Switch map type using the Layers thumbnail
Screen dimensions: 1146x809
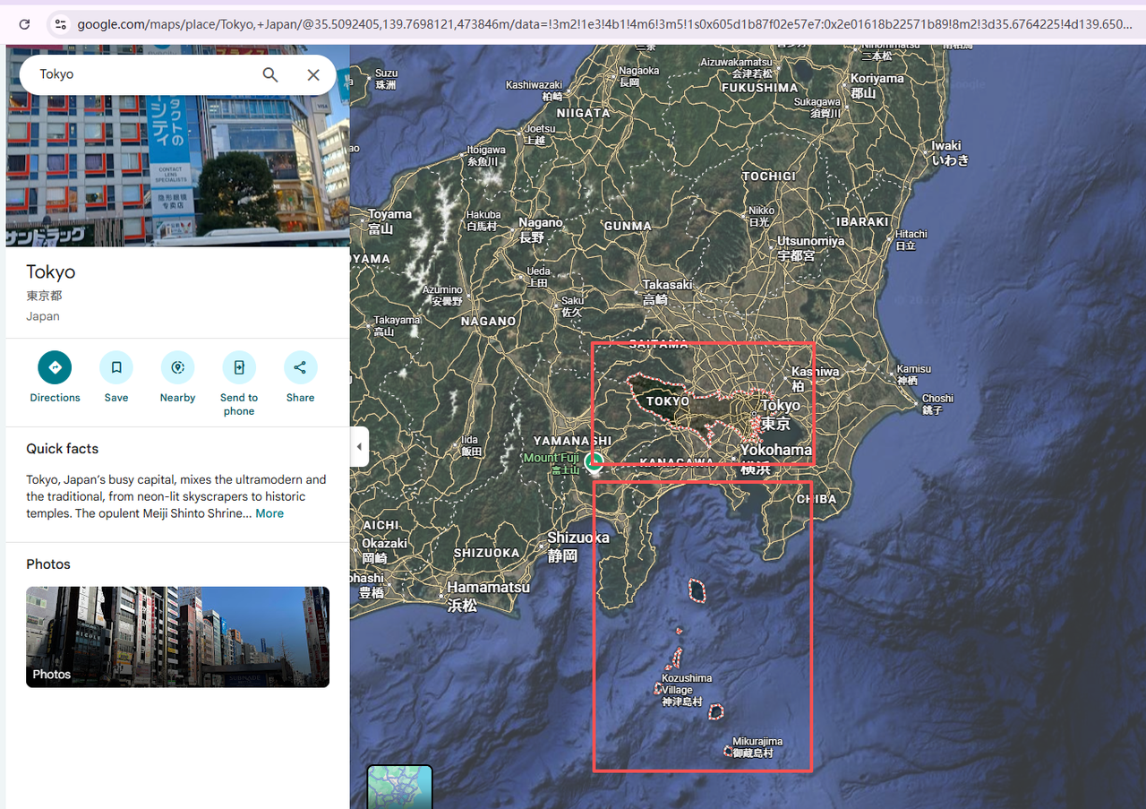400,787
